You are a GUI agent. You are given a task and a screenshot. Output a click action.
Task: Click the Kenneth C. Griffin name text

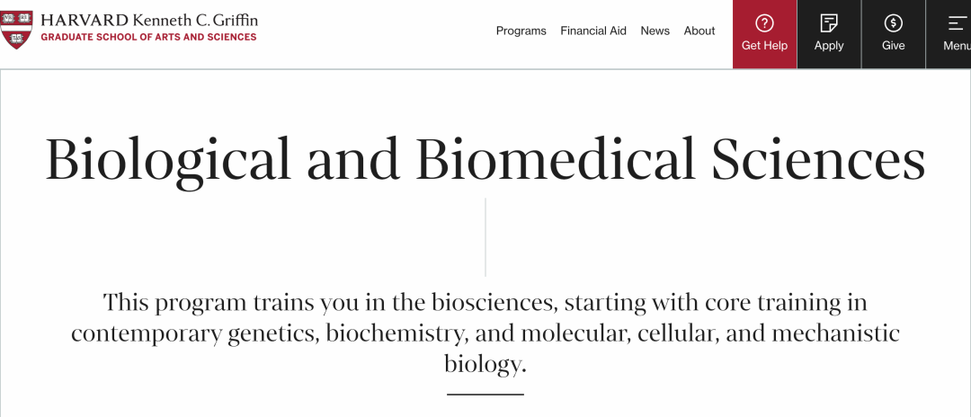[195, 20]
